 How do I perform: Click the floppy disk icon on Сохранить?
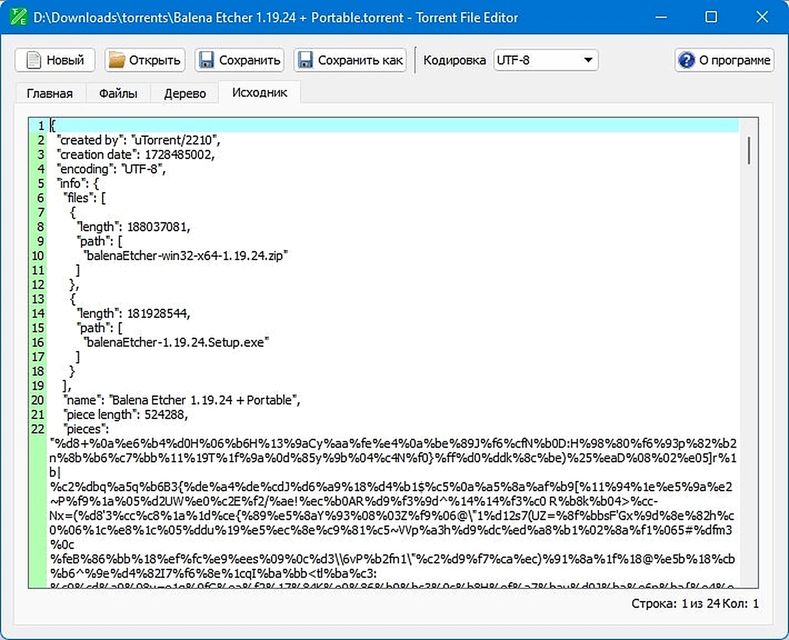[206, 60]
